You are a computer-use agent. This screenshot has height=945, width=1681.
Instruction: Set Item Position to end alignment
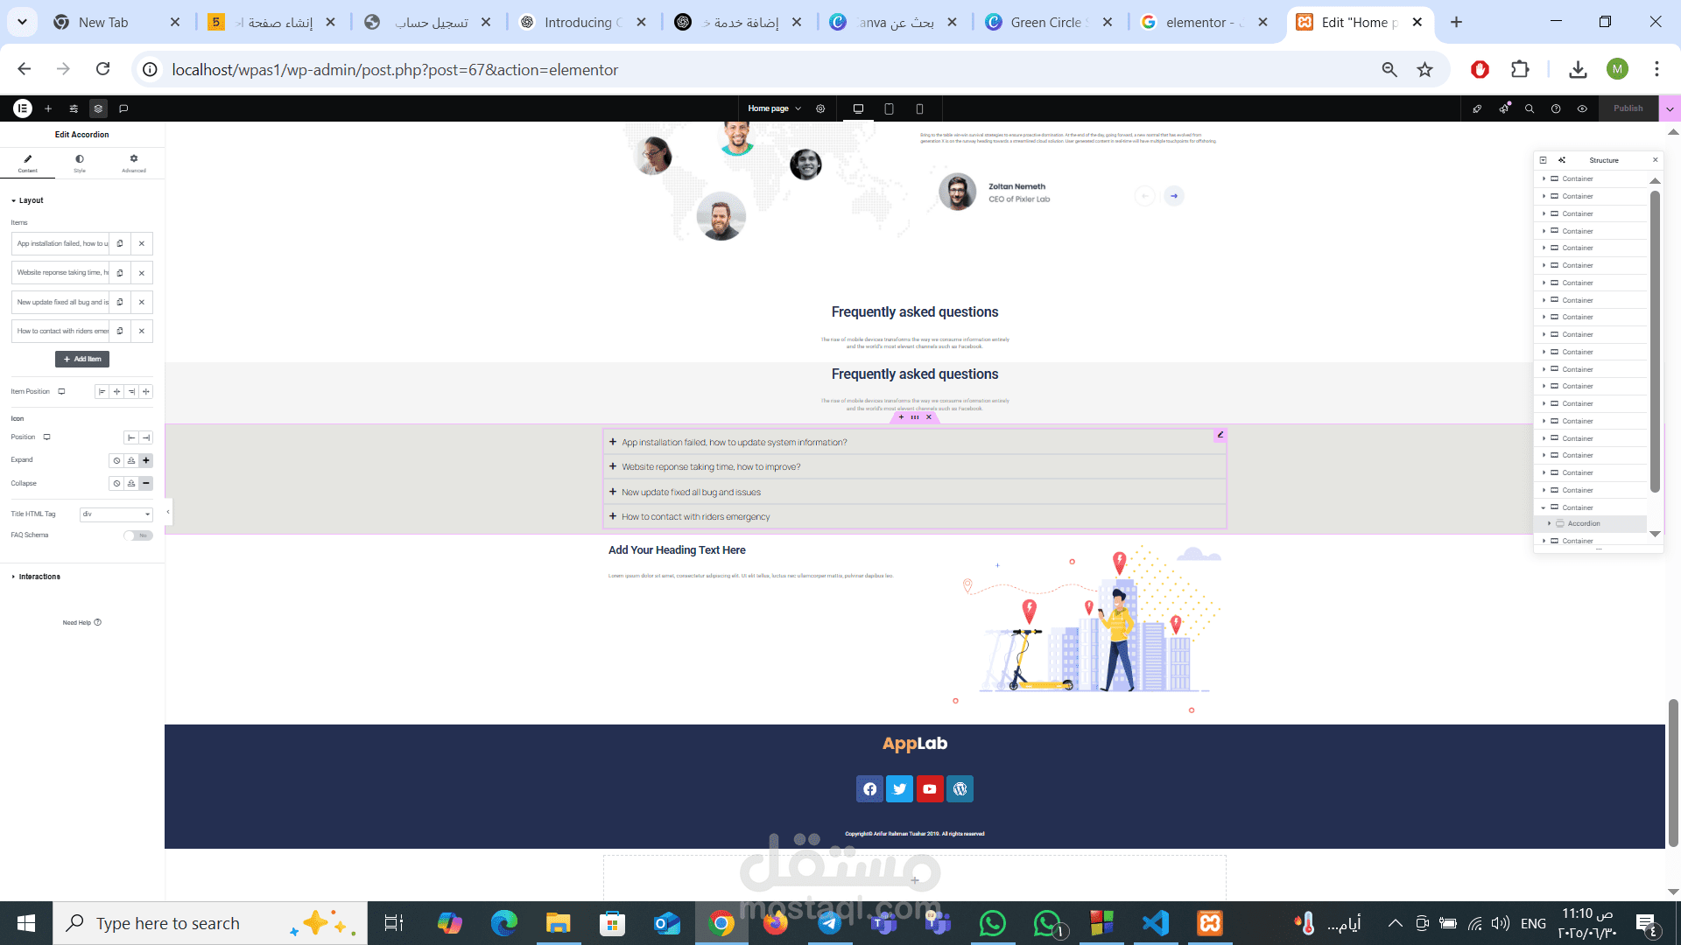coord(131,391)
